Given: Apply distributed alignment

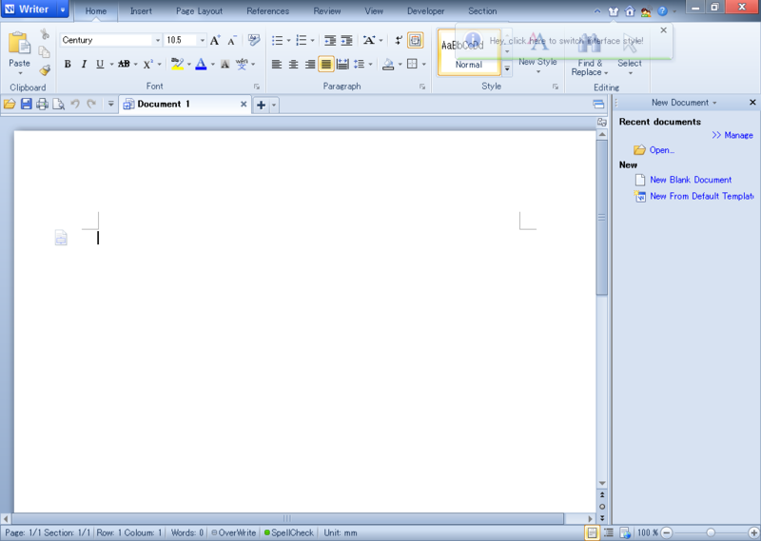Looking at the screenshot, I should click(x=342, y=64).
